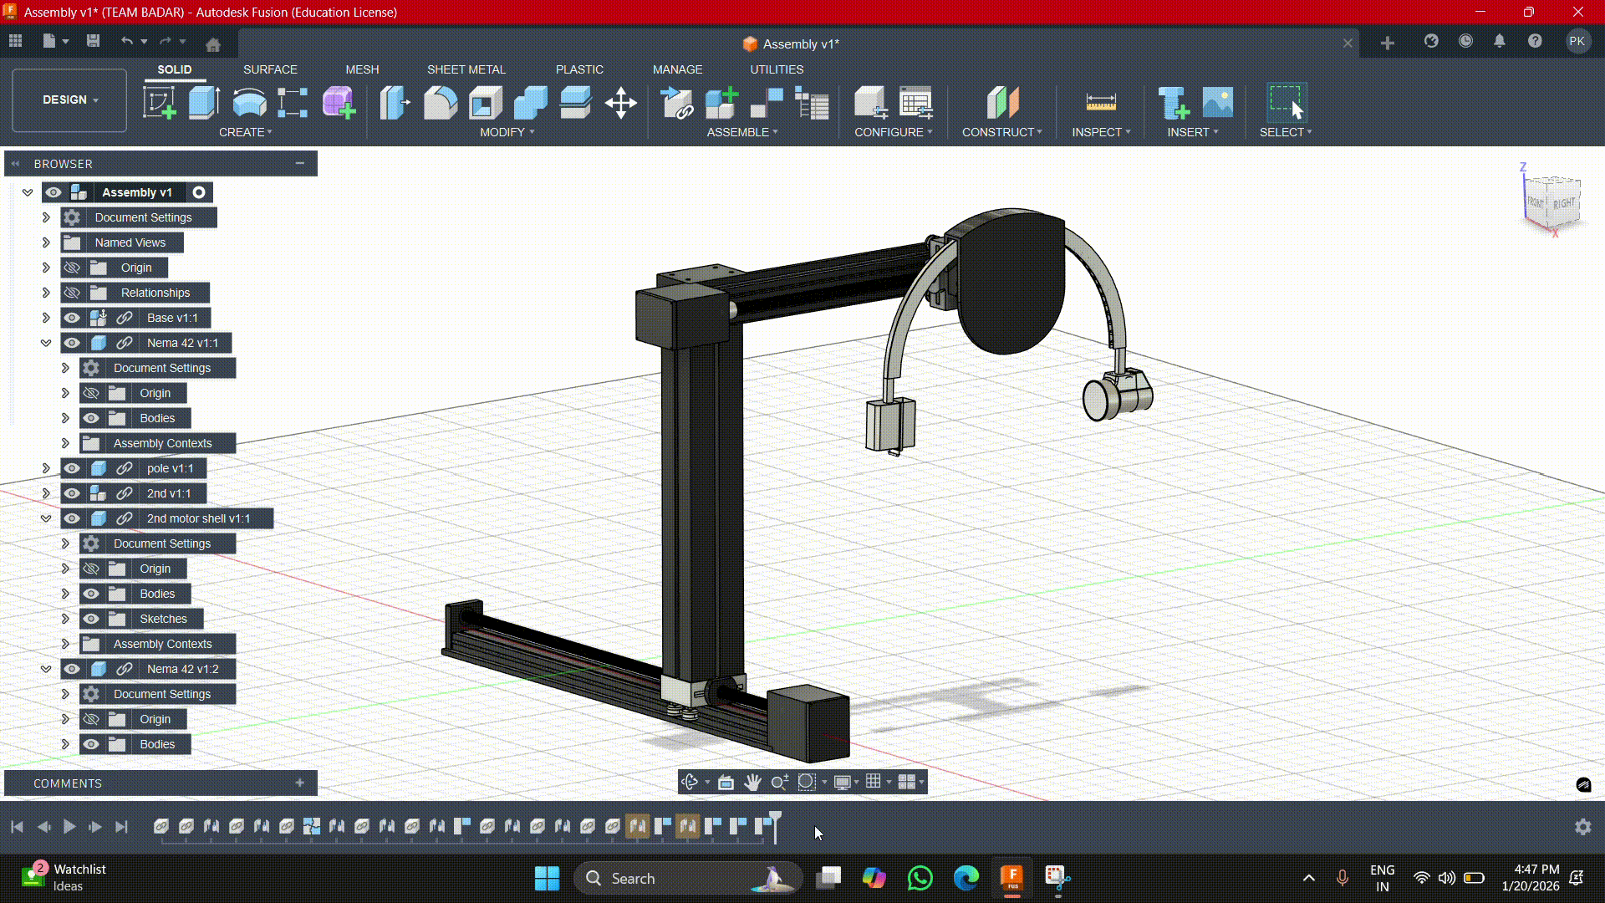Click the Home icon
This screenshot has width=1605, height=903.
(213, 44)
